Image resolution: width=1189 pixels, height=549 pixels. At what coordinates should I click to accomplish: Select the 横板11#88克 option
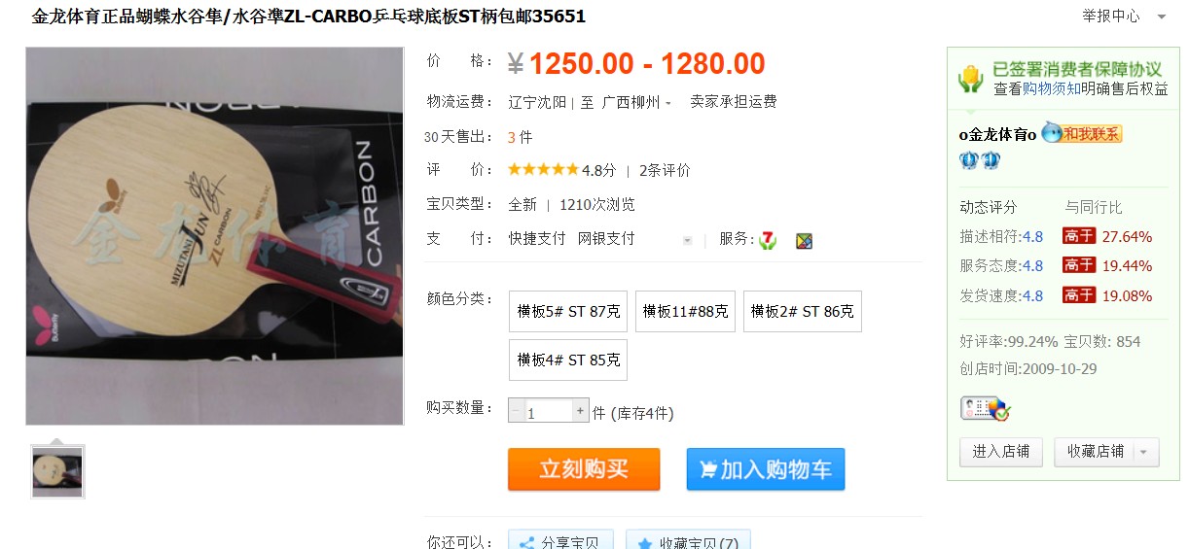point(686,311)
